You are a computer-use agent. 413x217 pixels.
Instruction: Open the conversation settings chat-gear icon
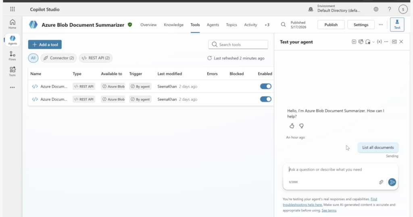click(368, 42)
